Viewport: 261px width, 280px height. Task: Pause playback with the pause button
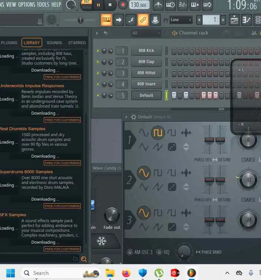click(x=98, y=5)
